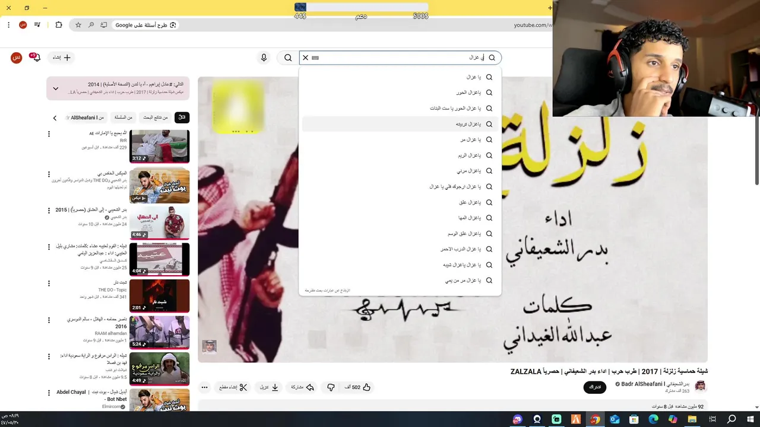
Task: Open Chrome's three-dot menu
Action: 8,25
